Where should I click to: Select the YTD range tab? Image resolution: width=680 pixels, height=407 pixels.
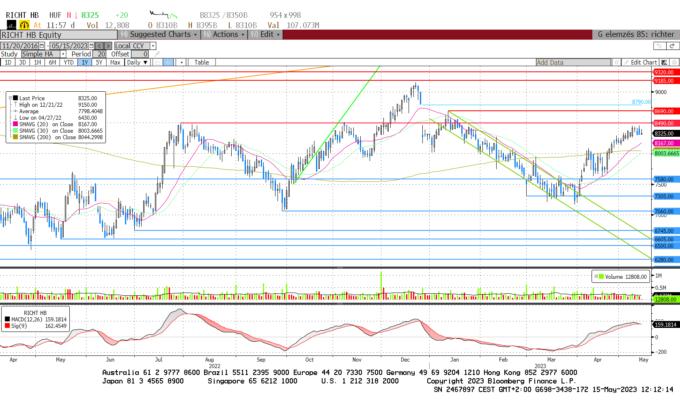coord(69,62)
